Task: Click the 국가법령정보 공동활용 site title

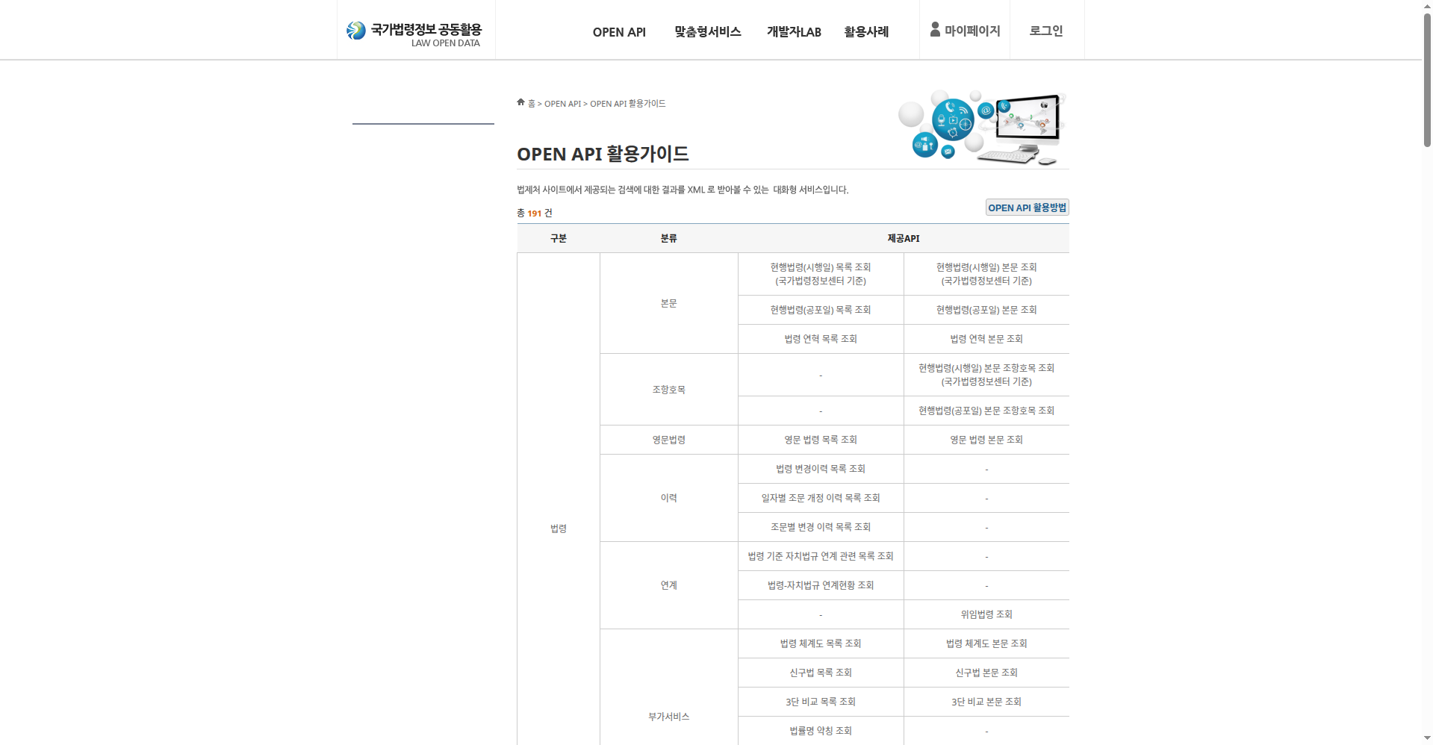Action: tap(426, 29)
